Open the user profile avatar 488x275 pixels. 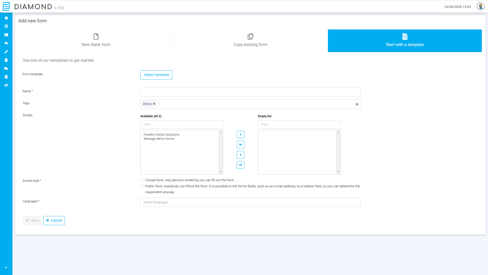coord(480,6)
